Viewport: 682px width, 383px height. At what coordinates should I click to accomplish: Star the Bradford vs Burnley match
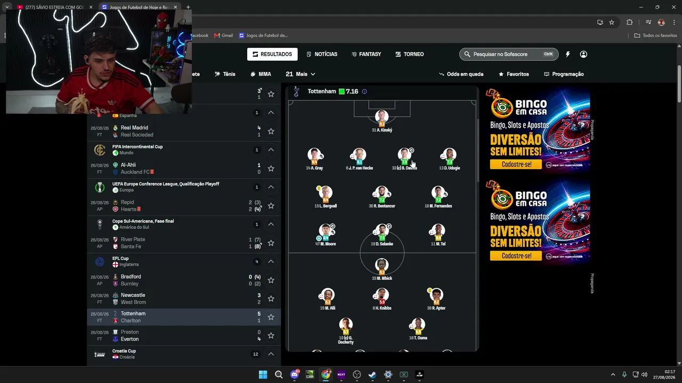[x=271, y=280]
